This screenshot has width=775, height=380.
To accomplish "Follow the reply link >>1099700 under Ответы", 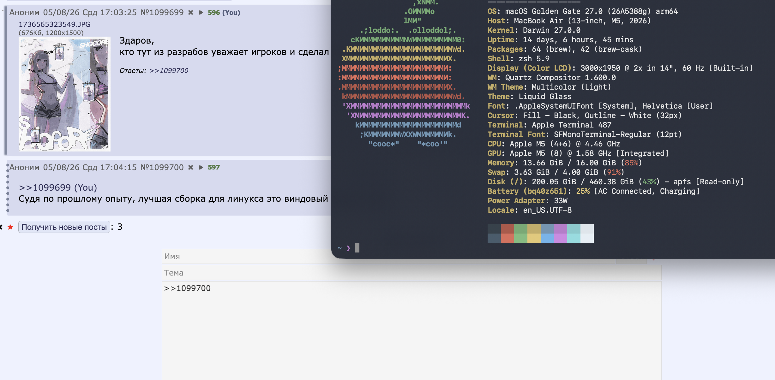I will (169, 71).
